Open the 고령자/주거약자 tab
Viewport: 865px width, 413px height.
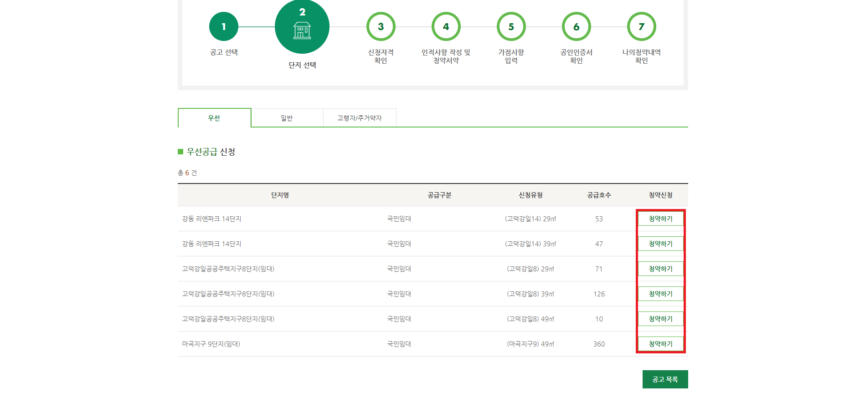tap(360, 117)
